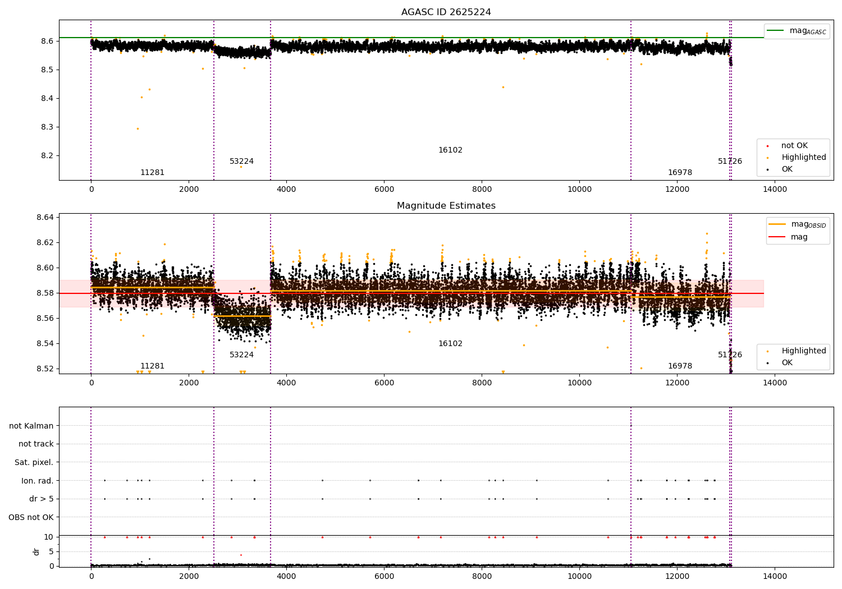Click OBSID label 53224 in middle plot
The image size is (842, 589).
point(241,355)
